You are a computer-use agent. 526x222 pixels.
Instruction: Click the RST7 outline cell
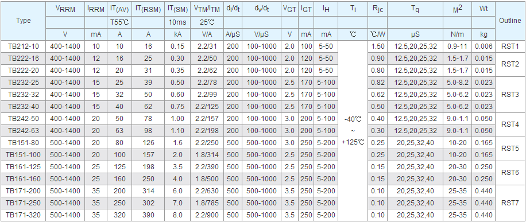click(x=510, y=203)
